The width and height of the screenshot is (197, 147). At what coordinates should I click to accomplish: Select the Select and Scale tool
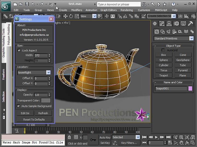click(x=77, y=16)
